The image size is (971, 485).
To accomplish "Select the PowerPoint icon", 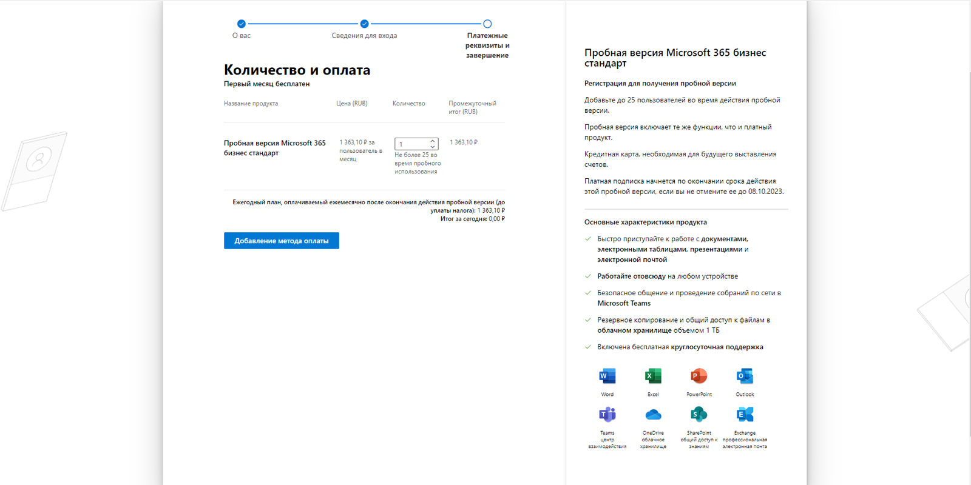I will point(699,376).
